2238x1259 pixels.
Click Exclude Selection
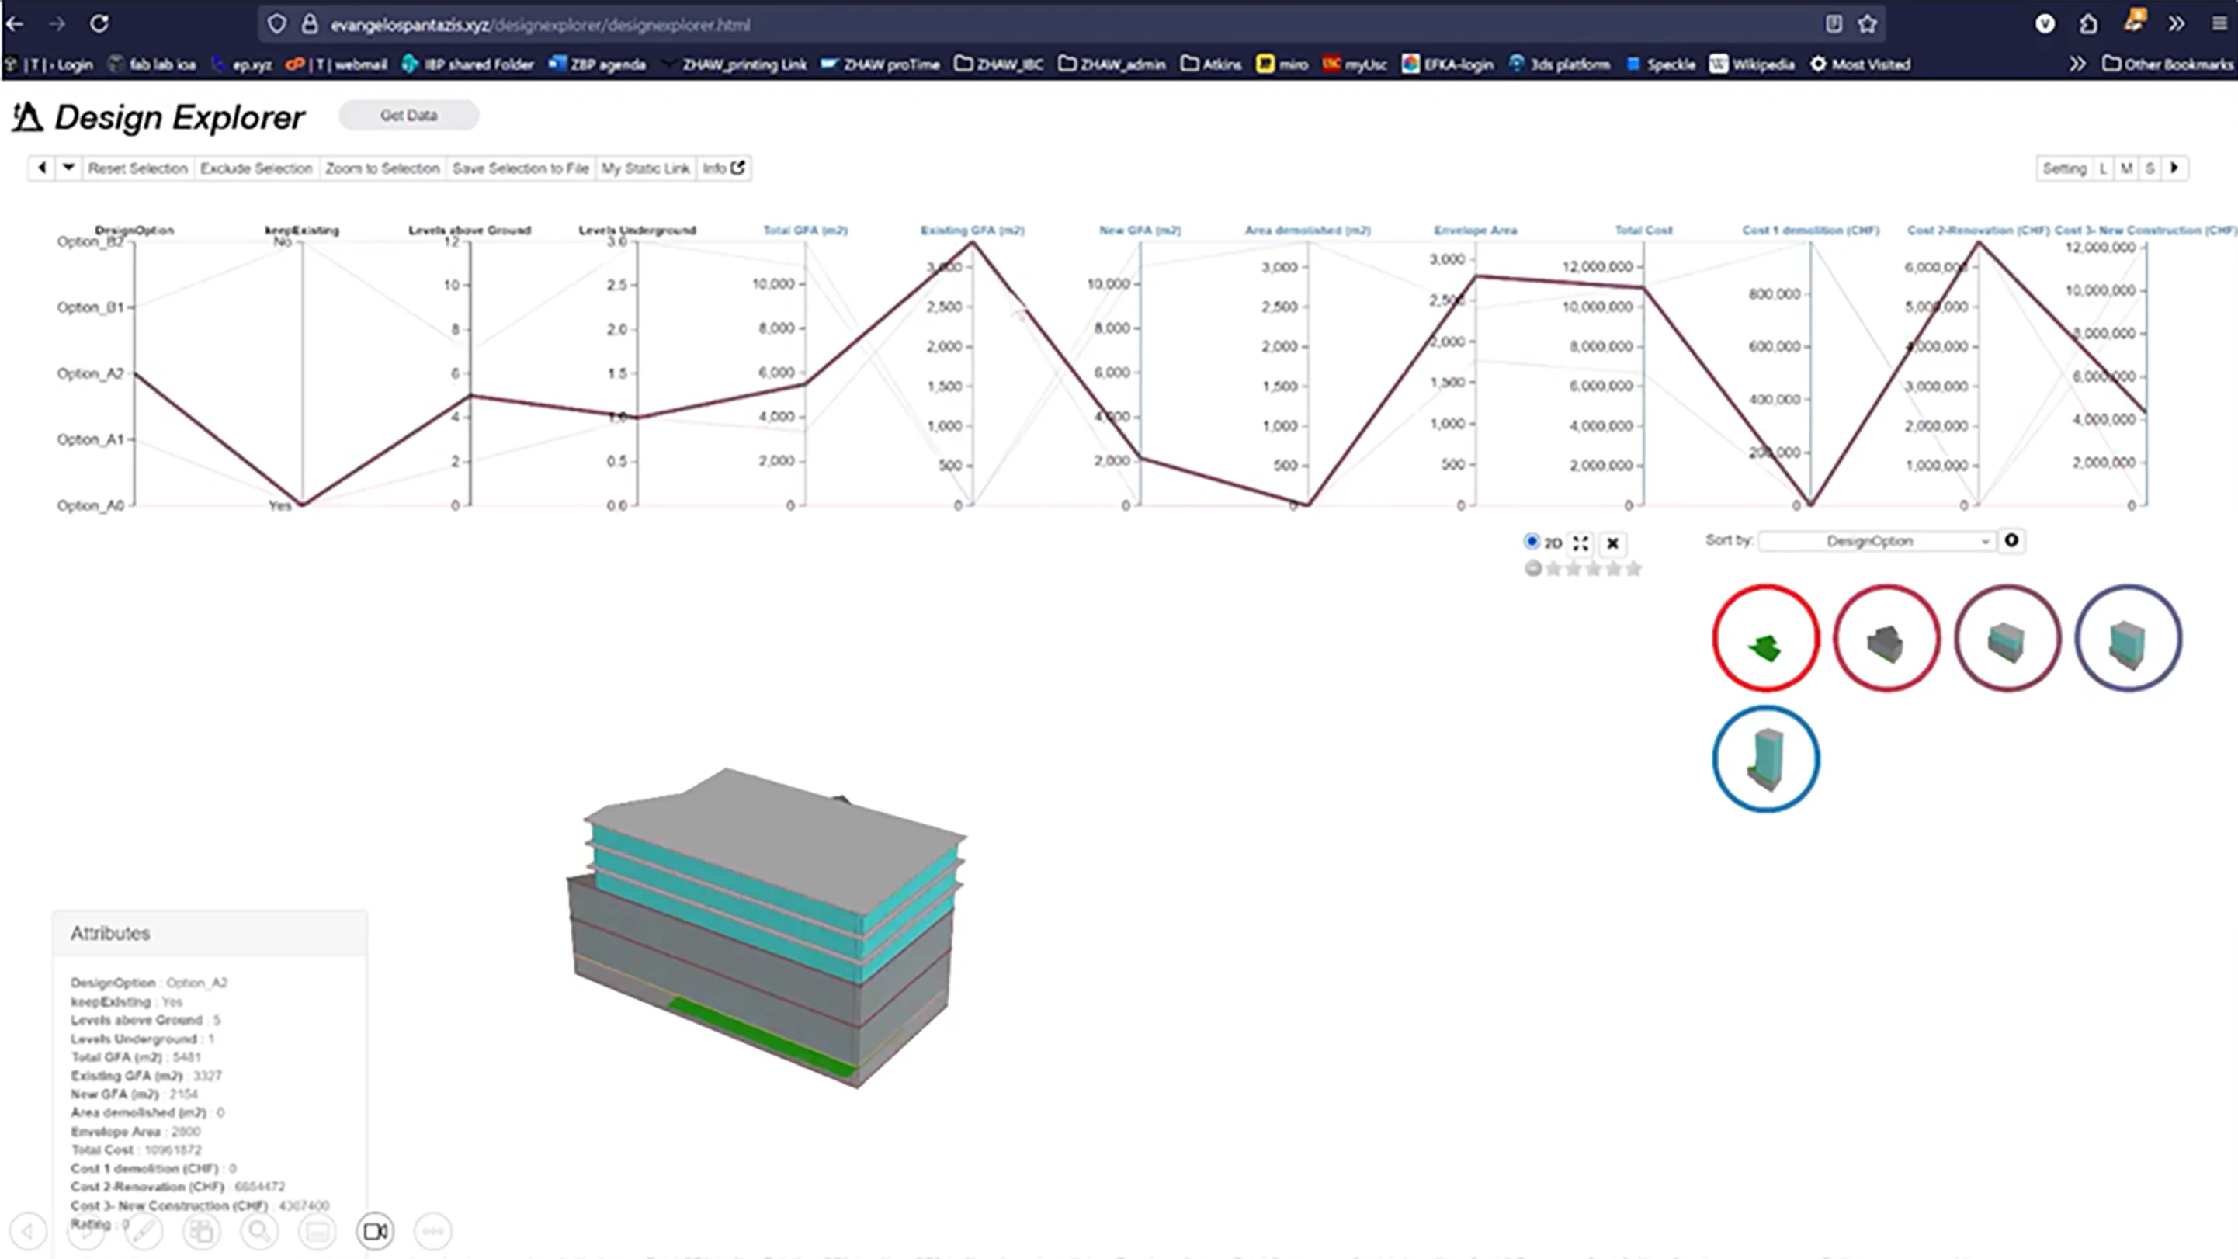[x=256, y=168]
